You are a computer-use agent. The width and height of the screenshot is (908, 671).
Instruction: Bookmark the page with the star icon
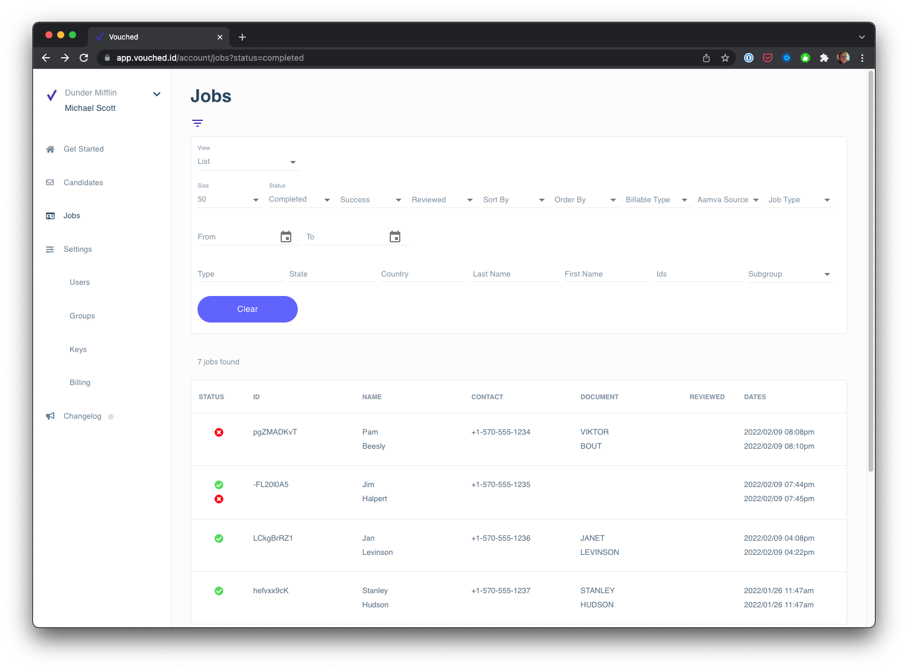[725, 58]
